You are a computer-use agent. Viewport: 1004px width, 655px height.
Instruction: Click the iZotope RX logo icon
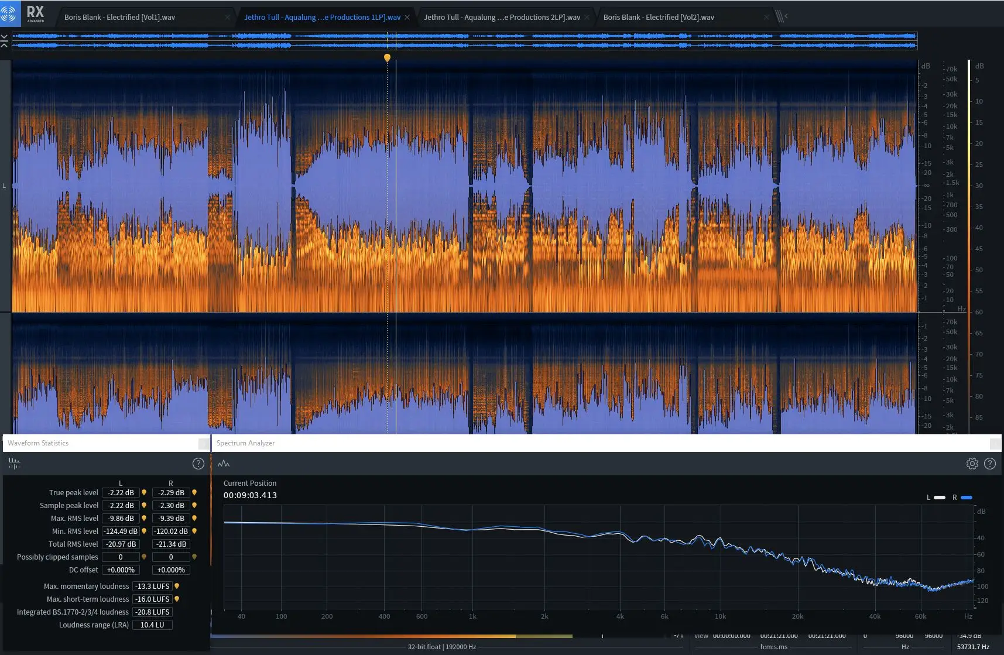[x=10, y=12]
